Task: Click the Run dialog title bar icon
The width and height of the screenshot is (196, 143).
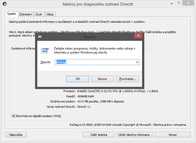Action: click(40, 37)
